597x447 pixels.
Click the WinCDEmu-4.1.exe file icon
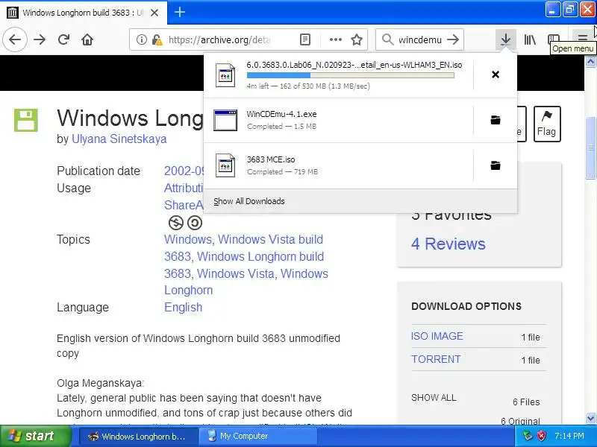click(225, 120)
